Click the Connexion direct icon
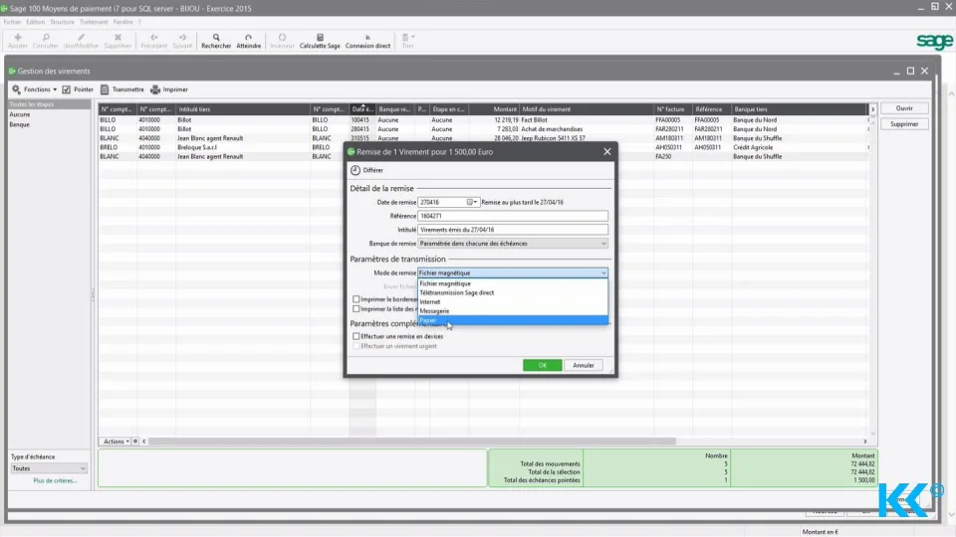The image size is (956, 537). (x=367, y=41)
